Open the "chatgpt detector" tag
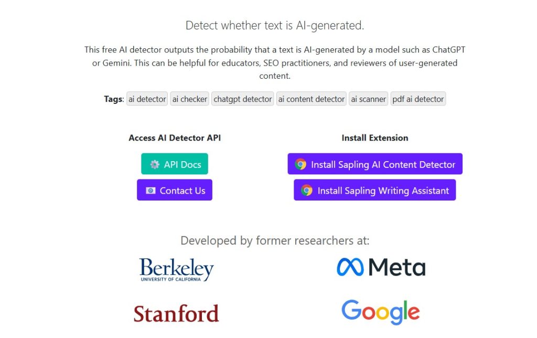Viewport: 537px width, 338px height. pos(243,99)
